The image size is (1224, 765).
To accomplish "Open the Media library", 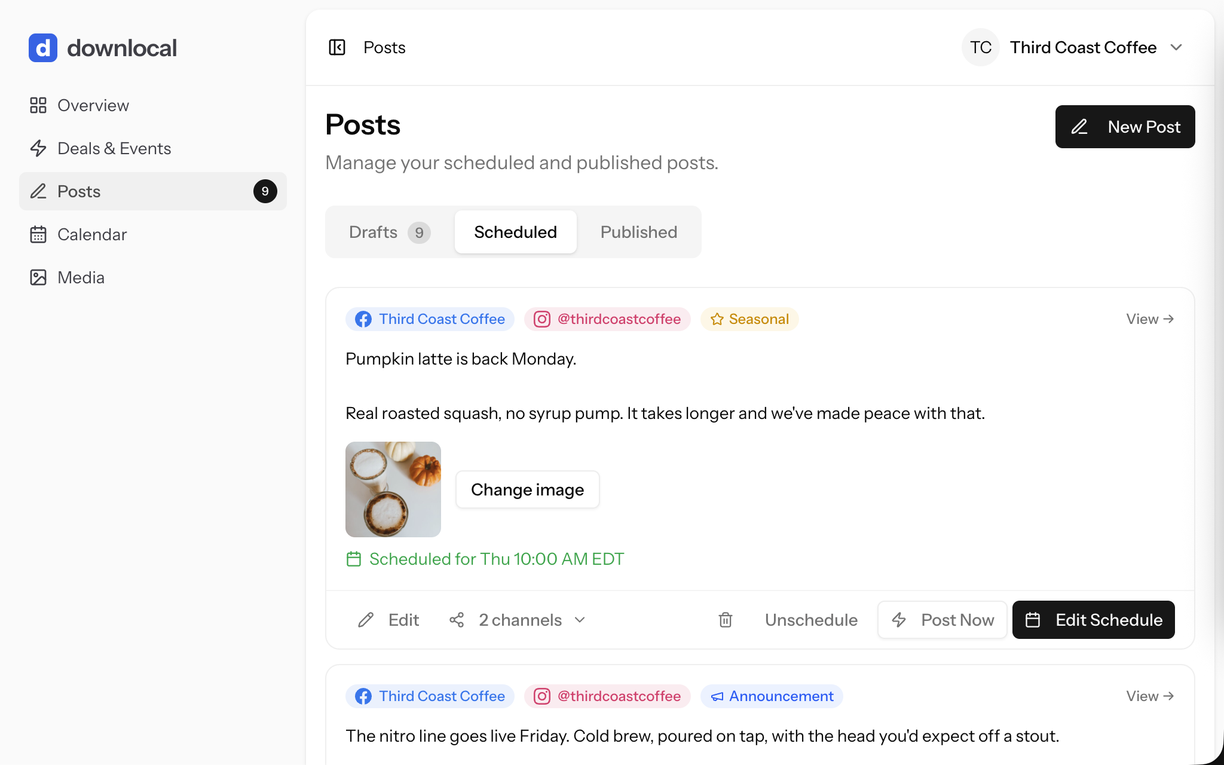I will tap(153, 277).
